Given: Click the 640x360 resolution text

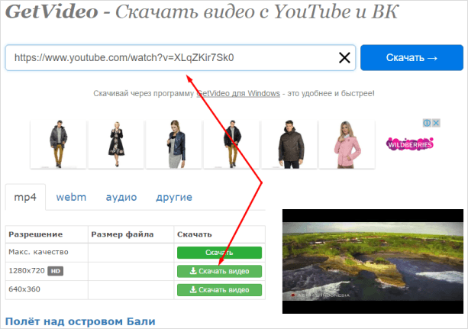Looking at the screenshot, I should [24, 289].
